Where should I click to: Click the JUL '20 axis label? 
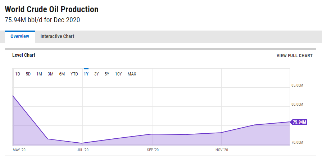[x=82, y=150]
